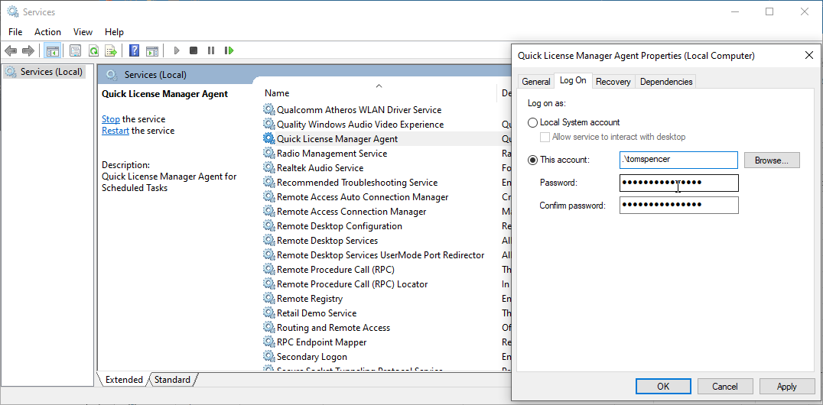Click gear icon of Realtek Audio Service
Image resolution: width=823 pixels, height=405 pixels.
tap(268, 168)
